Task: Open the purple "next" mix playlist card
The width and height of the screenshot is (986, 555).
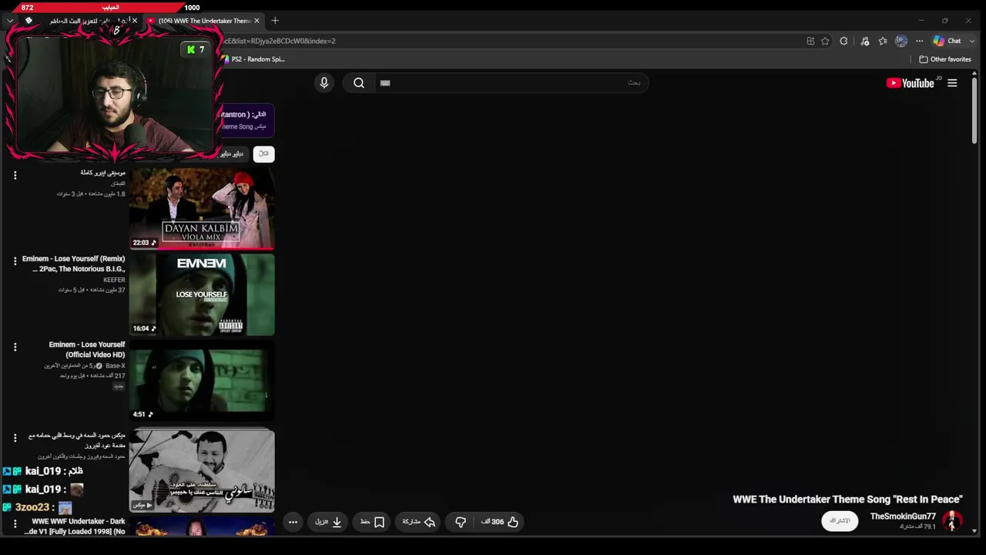Action: pos(246,120)
